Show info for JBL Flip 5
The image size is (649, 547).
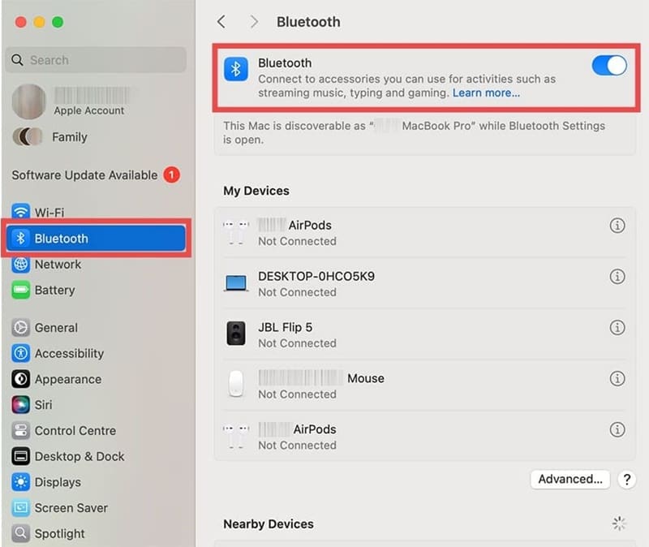(617, 328)
